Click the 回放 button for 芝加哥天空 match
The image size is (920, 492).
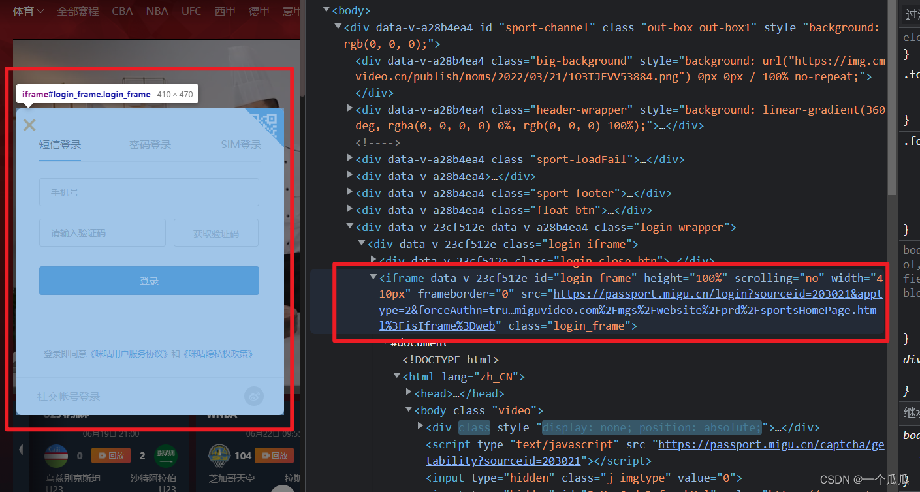click(274, 455)
